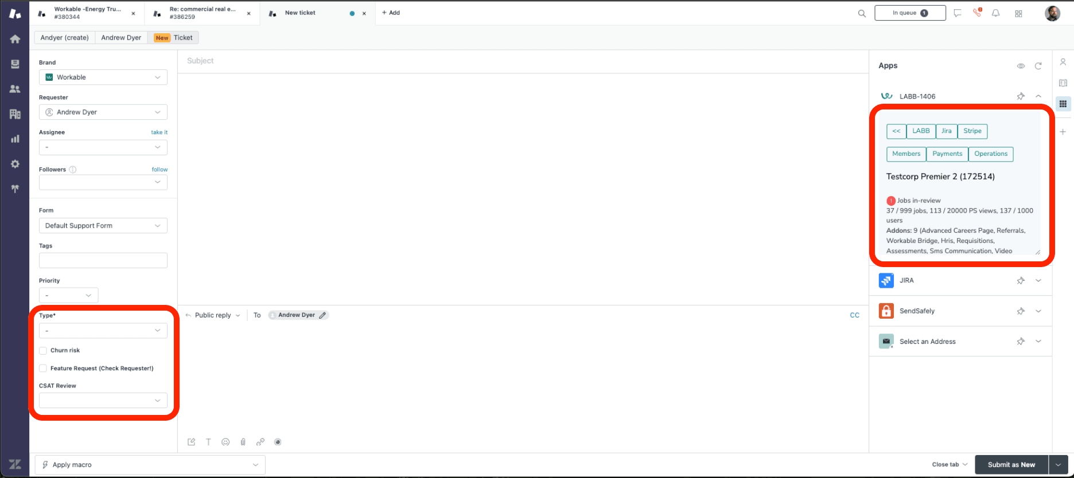Click the palm tree app icon in sidebar
The width and height of the screenshot is (1074, 478).
(15, 189)
